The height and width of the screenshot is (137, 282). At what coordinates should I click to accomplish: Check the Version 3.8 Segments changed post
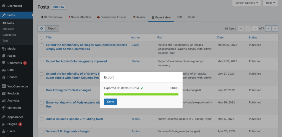42,131
